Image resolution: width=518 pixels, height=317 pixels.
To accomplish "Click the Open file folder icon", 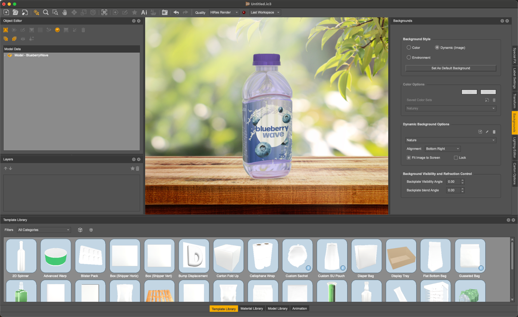I will coord(15,12).
